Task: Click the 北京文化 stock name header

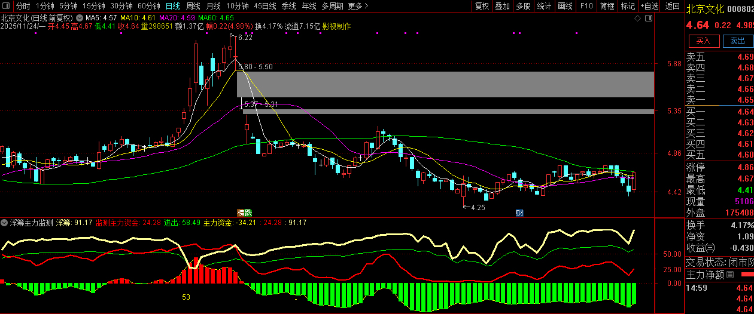Action: [705, 9]
